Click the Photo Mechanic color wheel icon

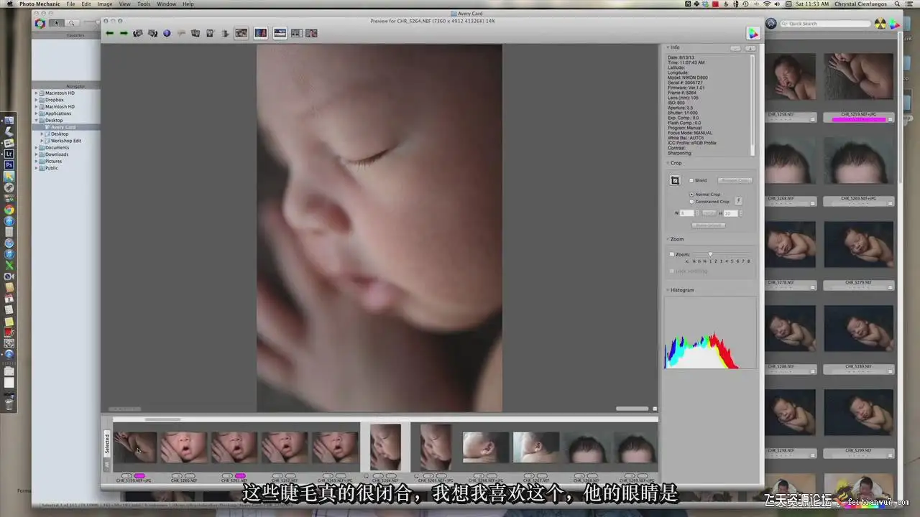click(40, 23)
